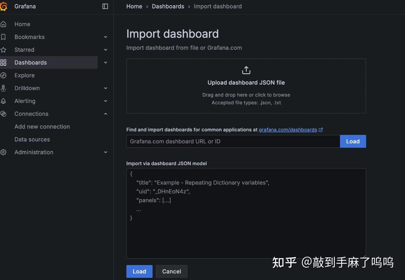Click Load button next to URL field
This screenshot has width=405, height=280.
click(353, 141)
